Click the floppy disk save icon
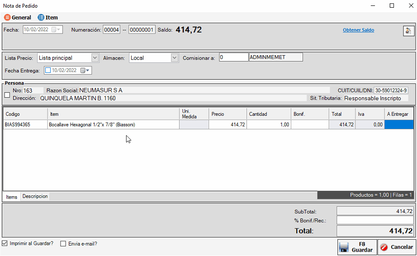The height and width of the screenshot is (256, 417). point(344,247)
